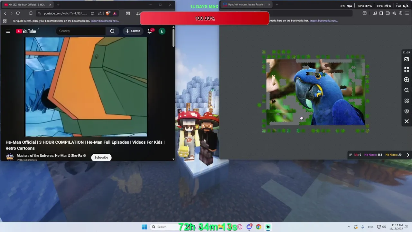Go back in the YouTube browser window
412x232 pixels.
tap(5, 13)
